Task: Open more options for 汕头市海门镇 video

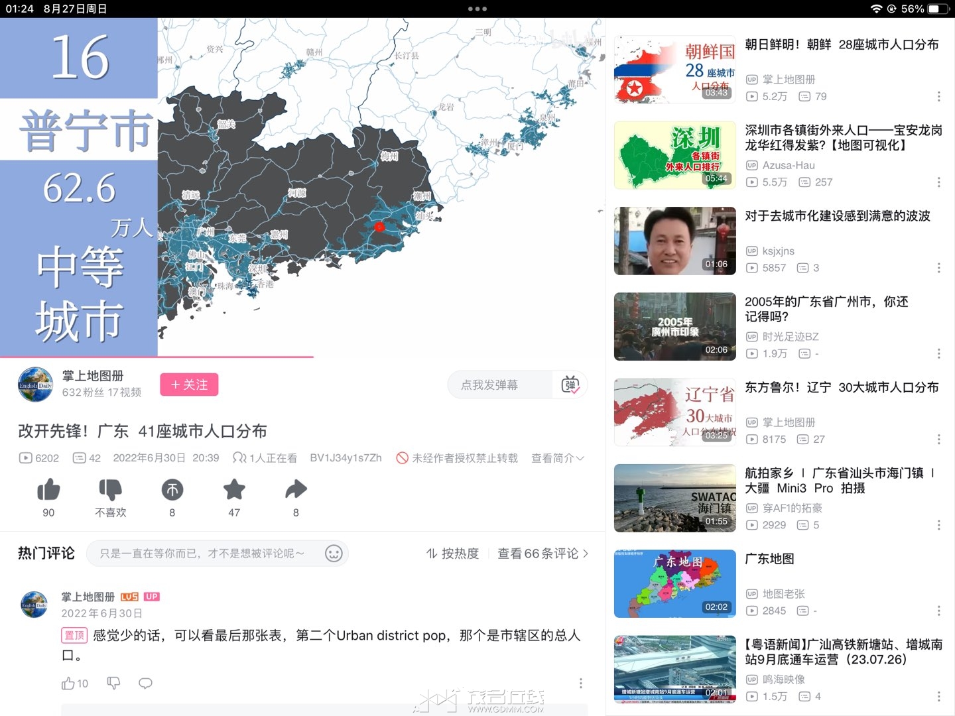Action: (x=938, y=525)
